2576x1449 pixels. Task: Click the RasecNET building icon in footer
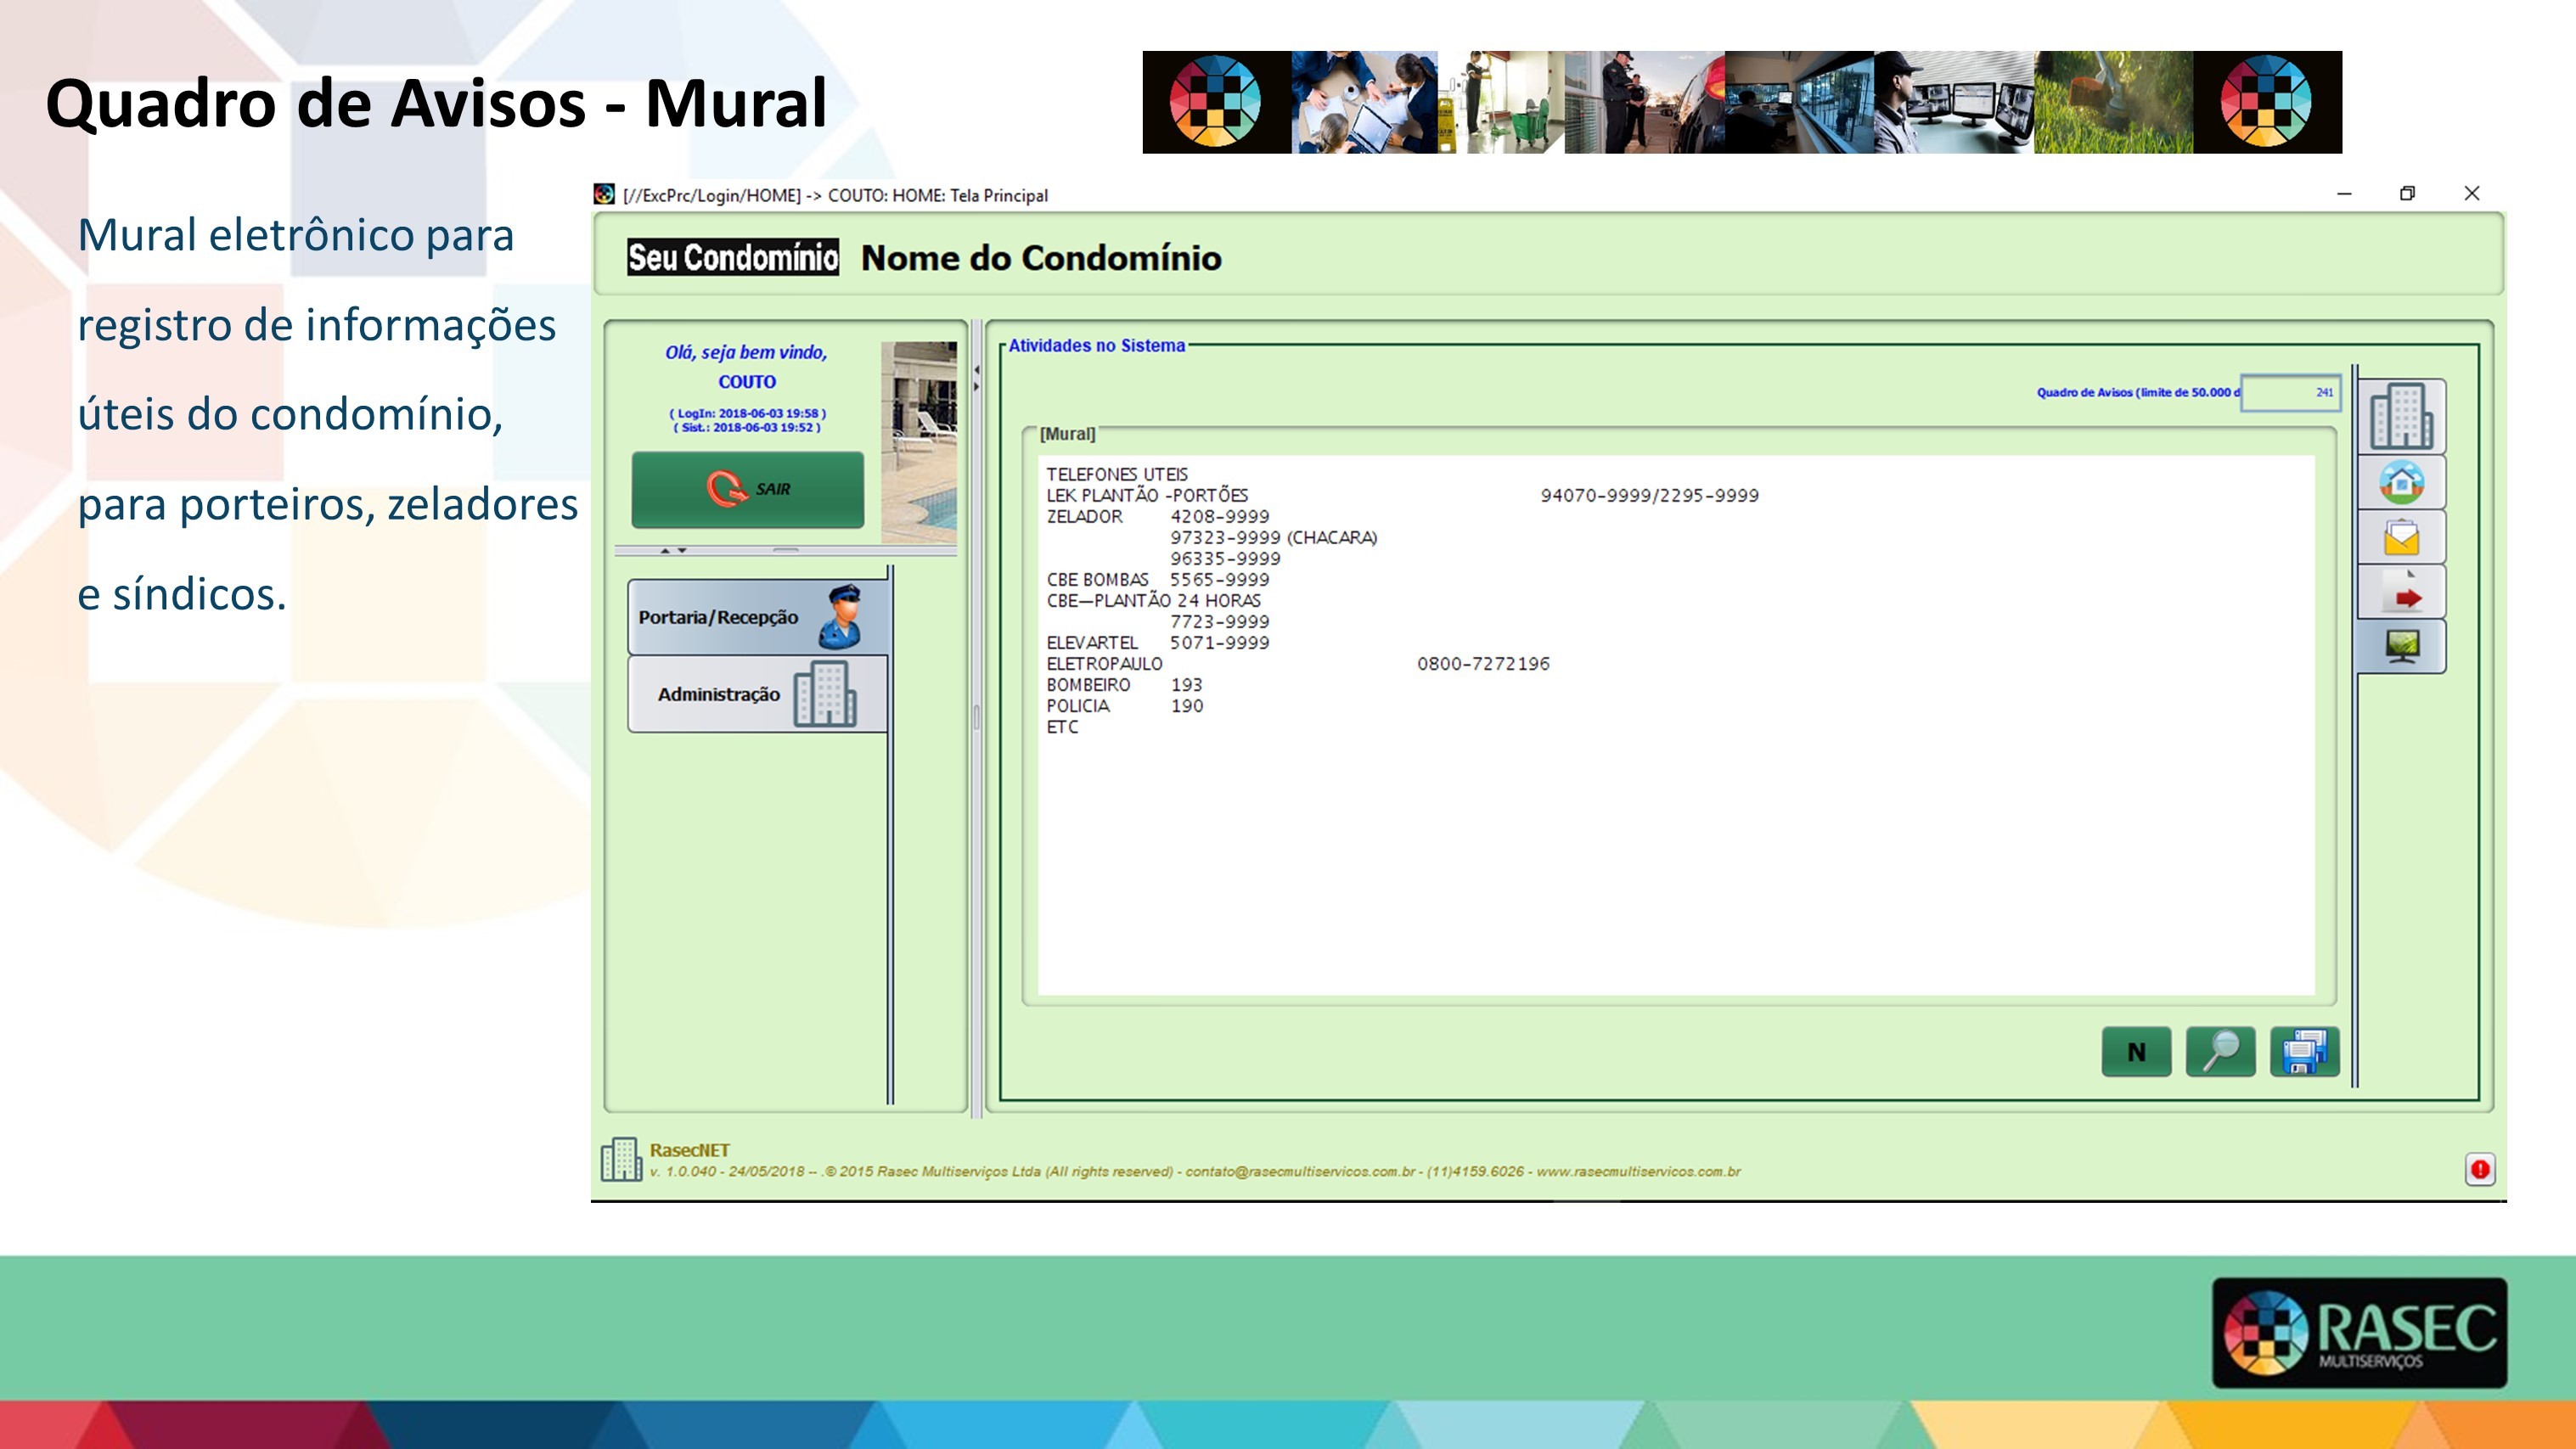click(621, 1160)
